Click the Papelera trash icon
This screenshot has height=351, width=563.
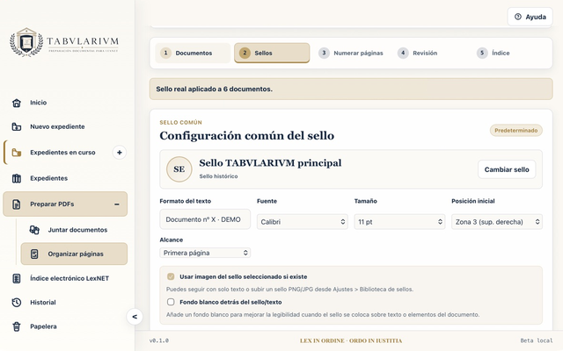point(17,326)
